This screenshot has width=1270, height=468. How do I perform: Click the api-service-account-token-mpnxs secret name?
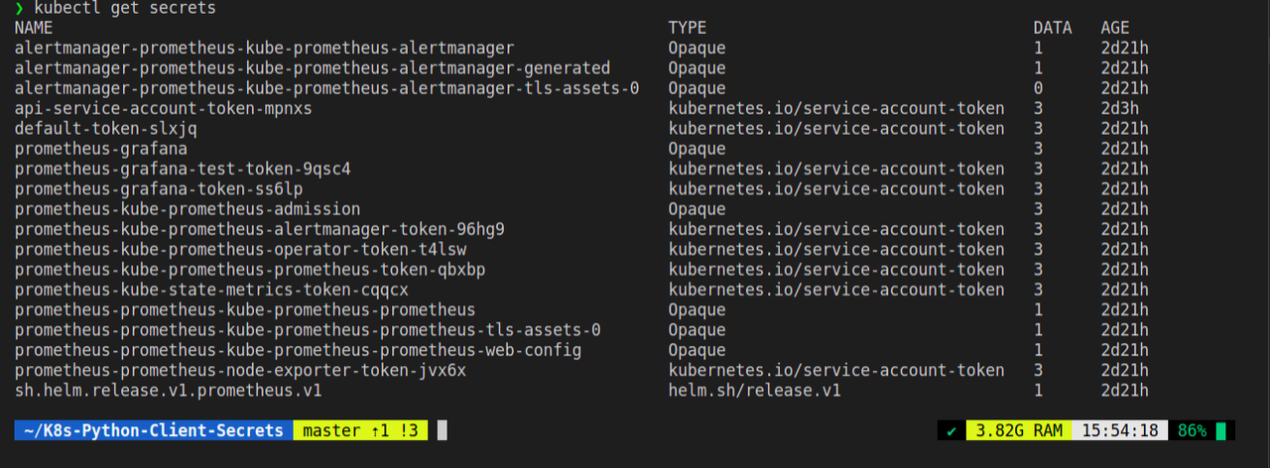click(163, 108)
